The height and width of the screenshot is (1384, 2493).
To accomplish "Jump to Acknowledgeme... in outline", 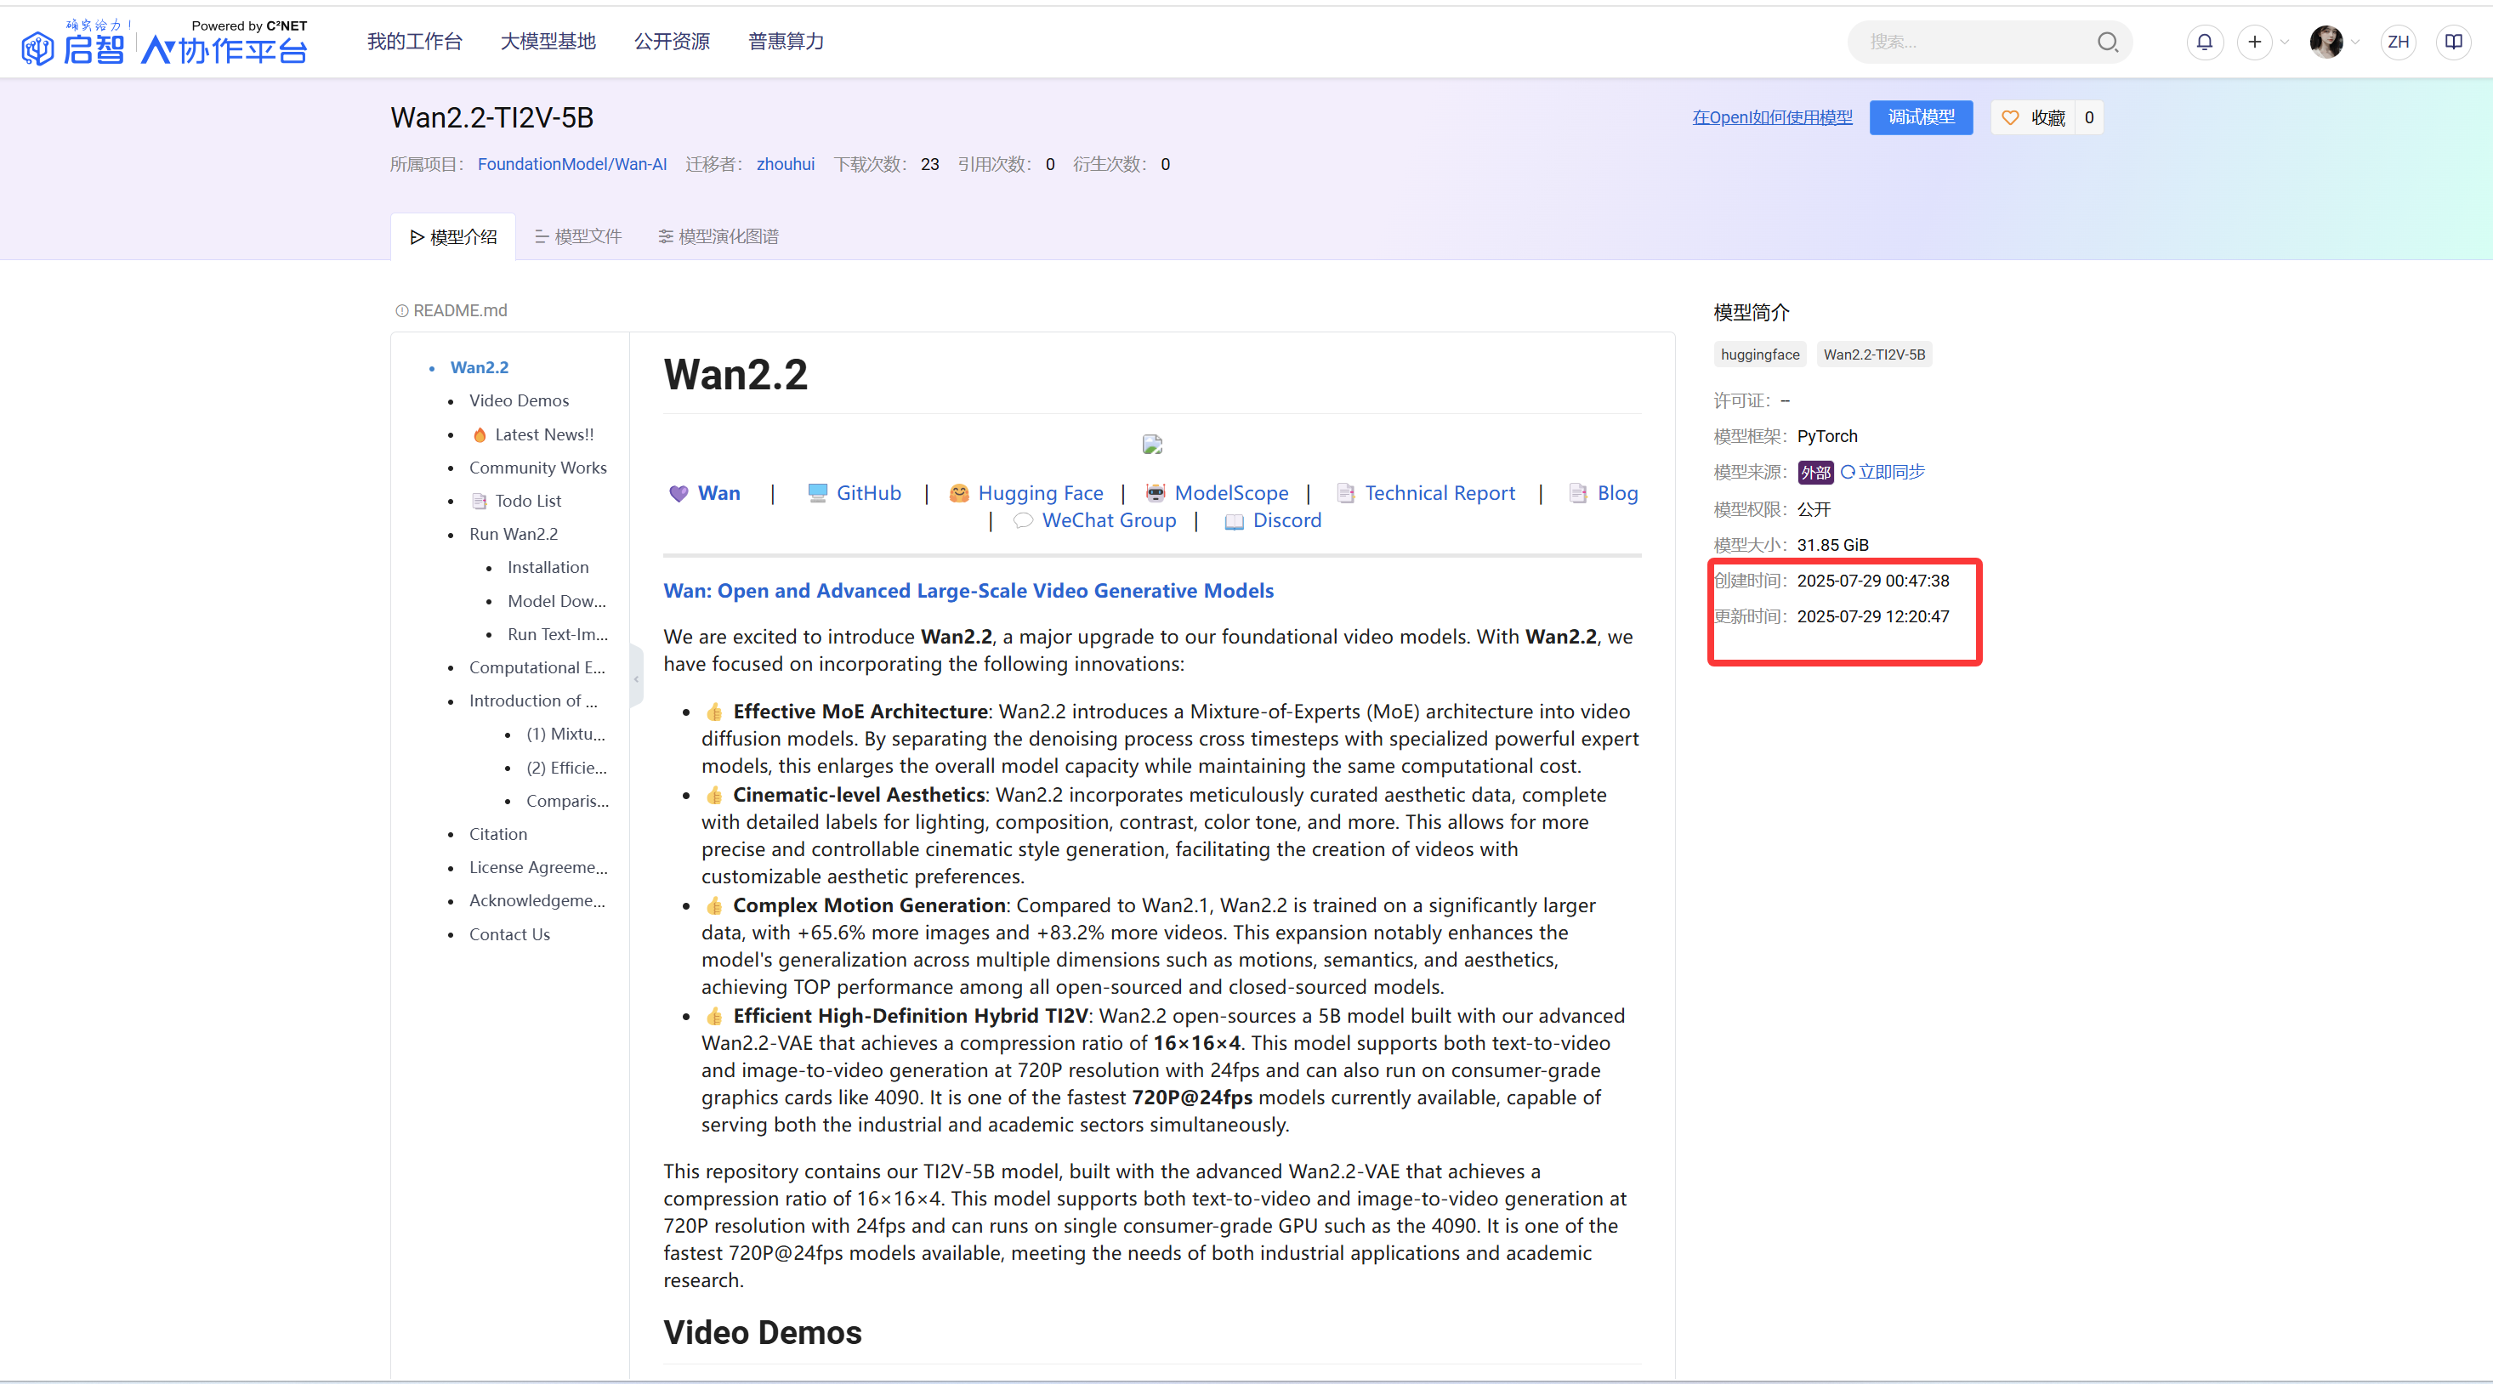I will point(537,899).
